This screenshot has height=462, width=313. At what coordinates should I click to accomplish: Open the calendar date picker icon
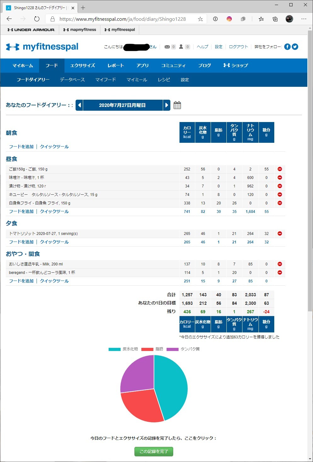pyautogui.click(x=177, y=105)
